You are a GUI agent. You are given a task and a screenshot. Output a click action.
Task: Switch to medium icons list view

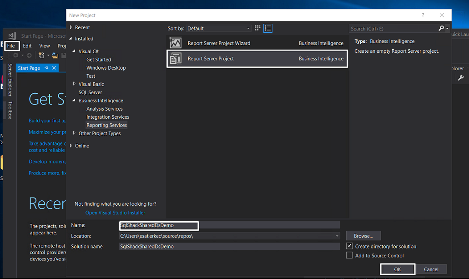click(x=267, y=28)
